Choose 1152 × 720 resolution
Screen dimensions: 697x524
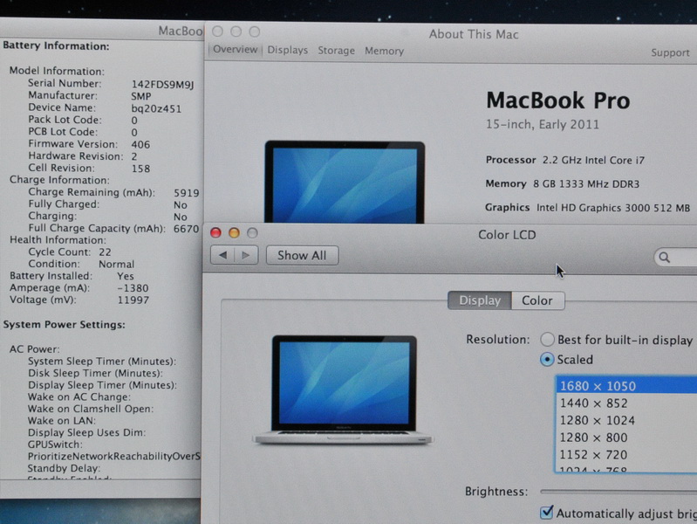(x=626, y=454)
